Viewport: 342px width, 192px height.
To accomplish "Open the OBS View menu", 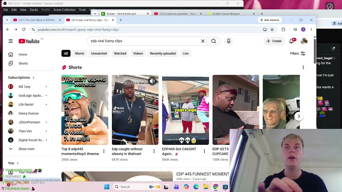I will 23,10.
